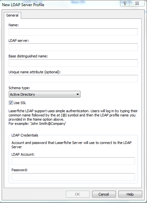
Task: Click the OK button
Action: (78, 194)
